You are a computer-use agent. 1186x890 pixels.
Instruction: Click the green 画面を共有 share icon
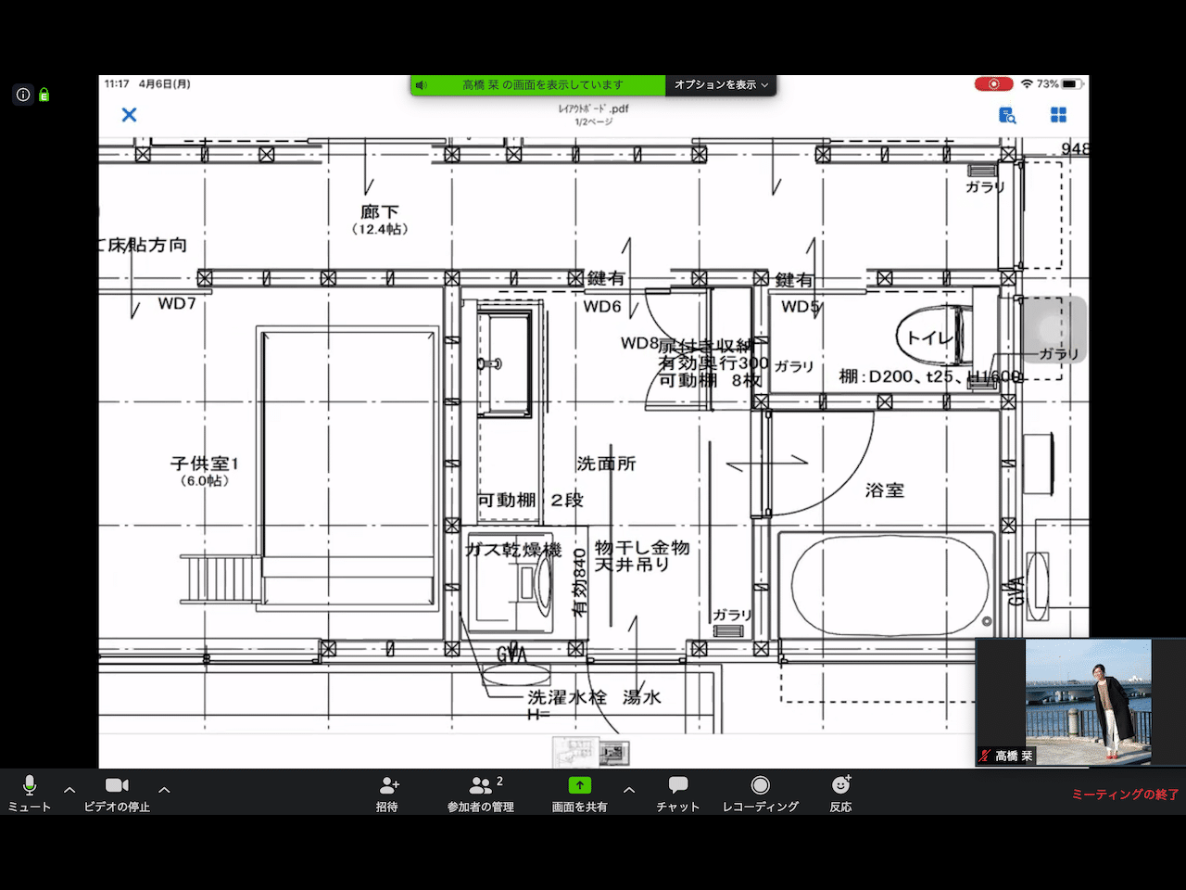579,785
